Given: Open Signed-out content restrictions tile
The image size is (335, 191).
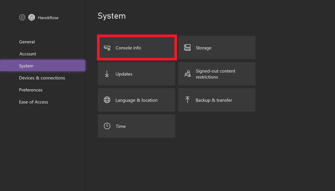Looking at the screenshot, I should click(217, 74).
